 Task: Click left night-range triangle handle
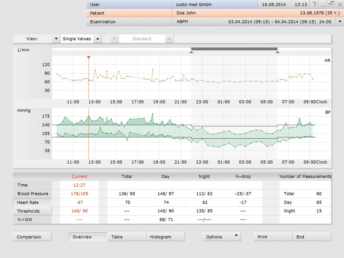point(191,52)
